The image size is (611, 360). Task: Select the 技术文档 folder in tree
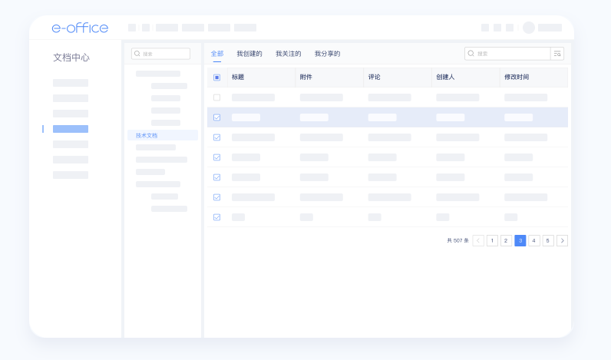(x=147, y=135)
